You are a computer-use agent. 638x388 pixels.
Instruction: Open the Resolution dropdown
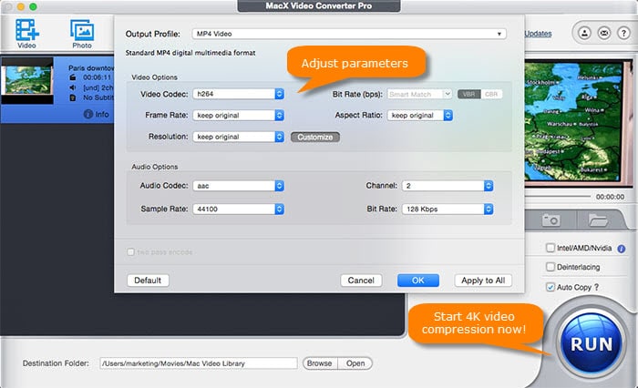[x=239, y=137]
